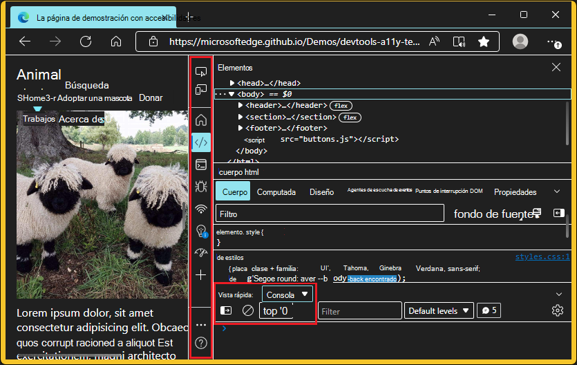This screenshot has height=365, width=577.
Task: Show the console sidebar icon
Action: coord(225,310)
